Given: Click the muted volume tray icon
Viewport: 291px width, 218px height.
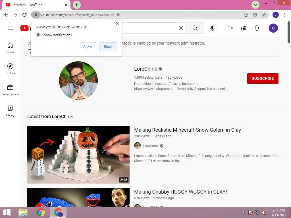Looking at the screenshot, I should pos(264,213).
